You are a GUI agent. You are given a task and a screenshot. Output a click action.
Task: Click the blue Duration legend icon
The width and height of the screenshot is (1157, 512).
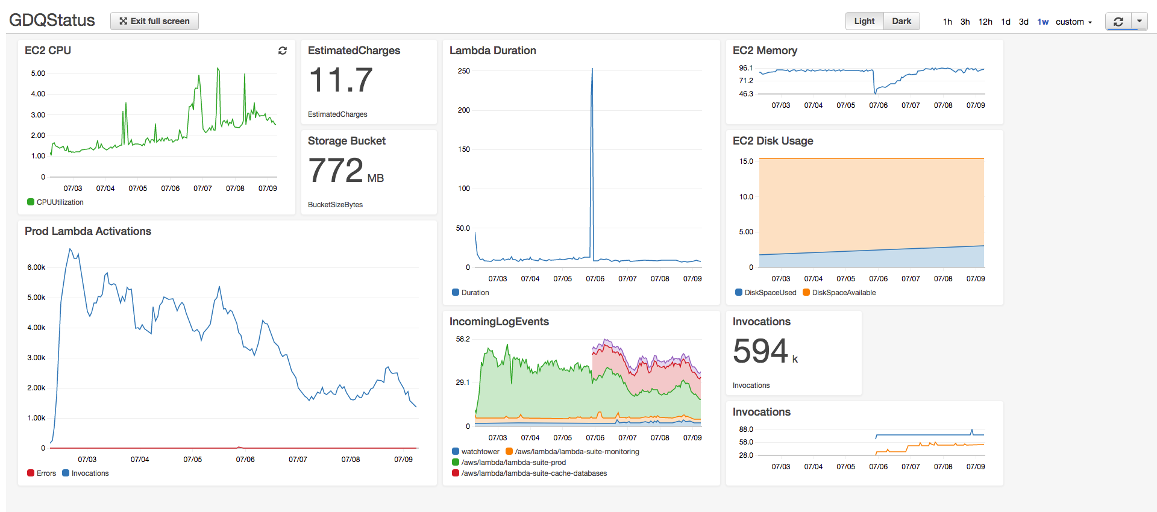pyautogui.click(x=456, y=293)
